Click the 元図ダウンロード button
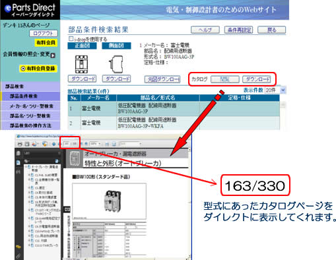The width and height of the screenshot is (336, 260). [162, 79]
